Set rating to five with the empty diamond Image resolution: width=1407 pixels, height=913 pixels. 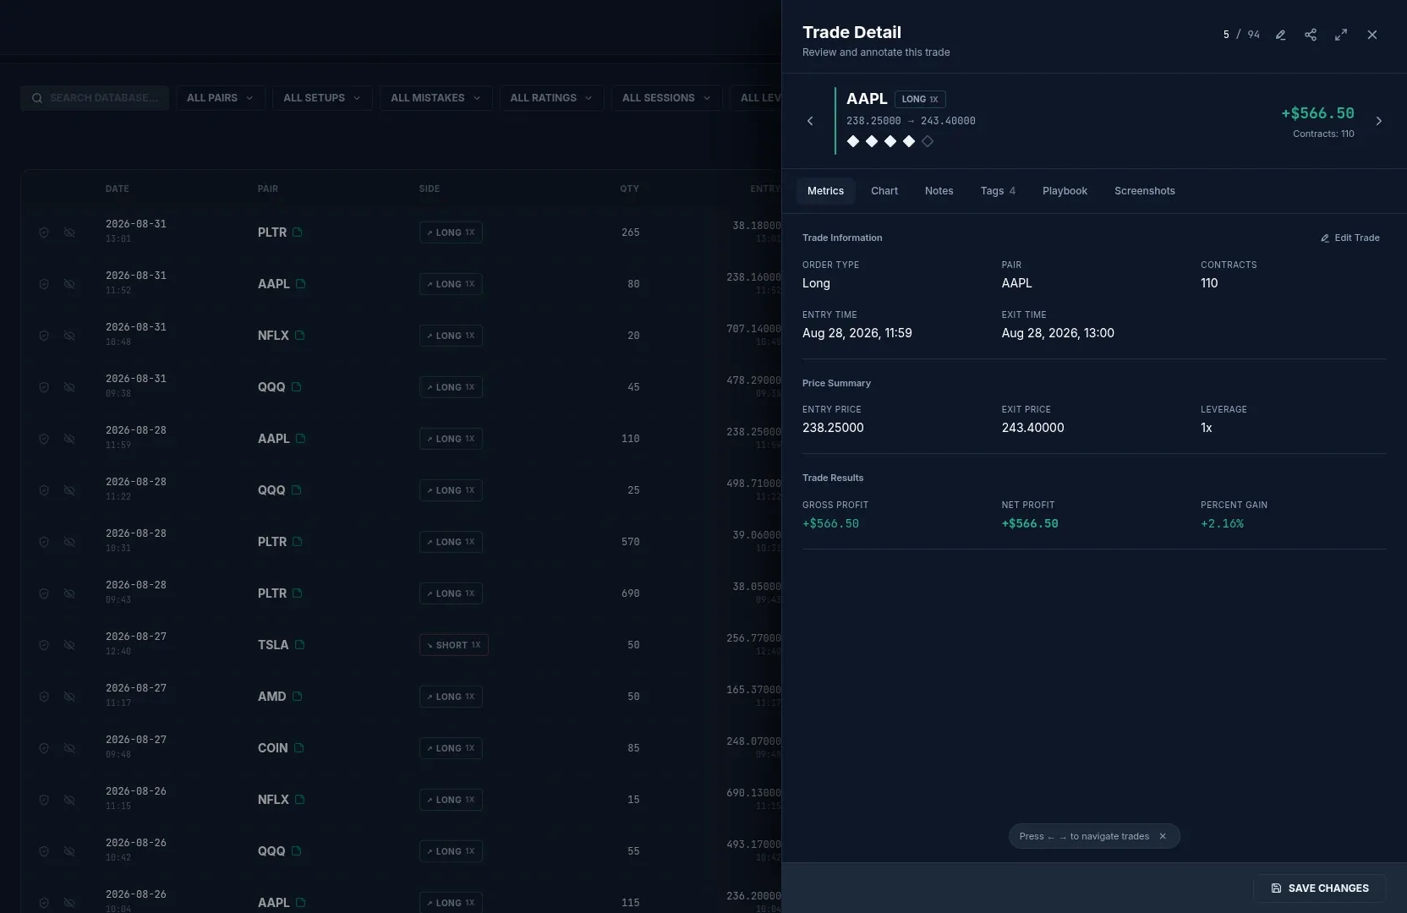(x=928, y=141)
